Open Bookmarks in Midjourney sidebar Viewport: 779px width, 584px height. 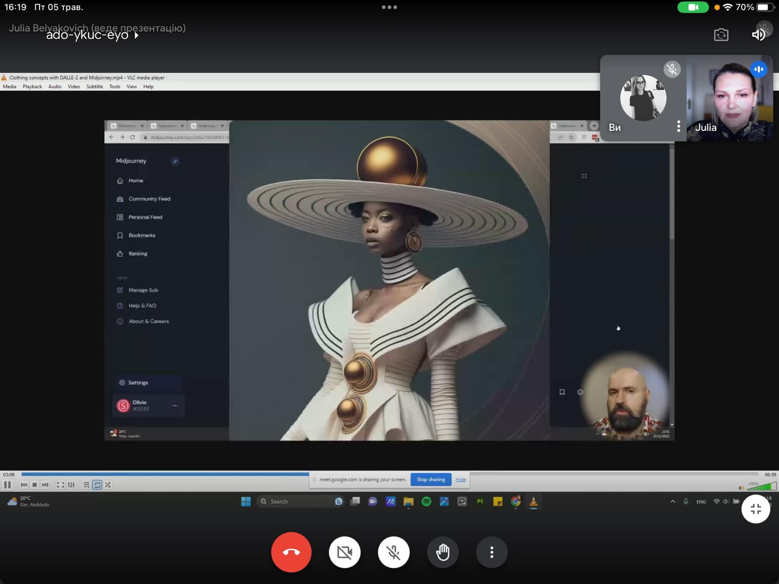click(136, 235)
